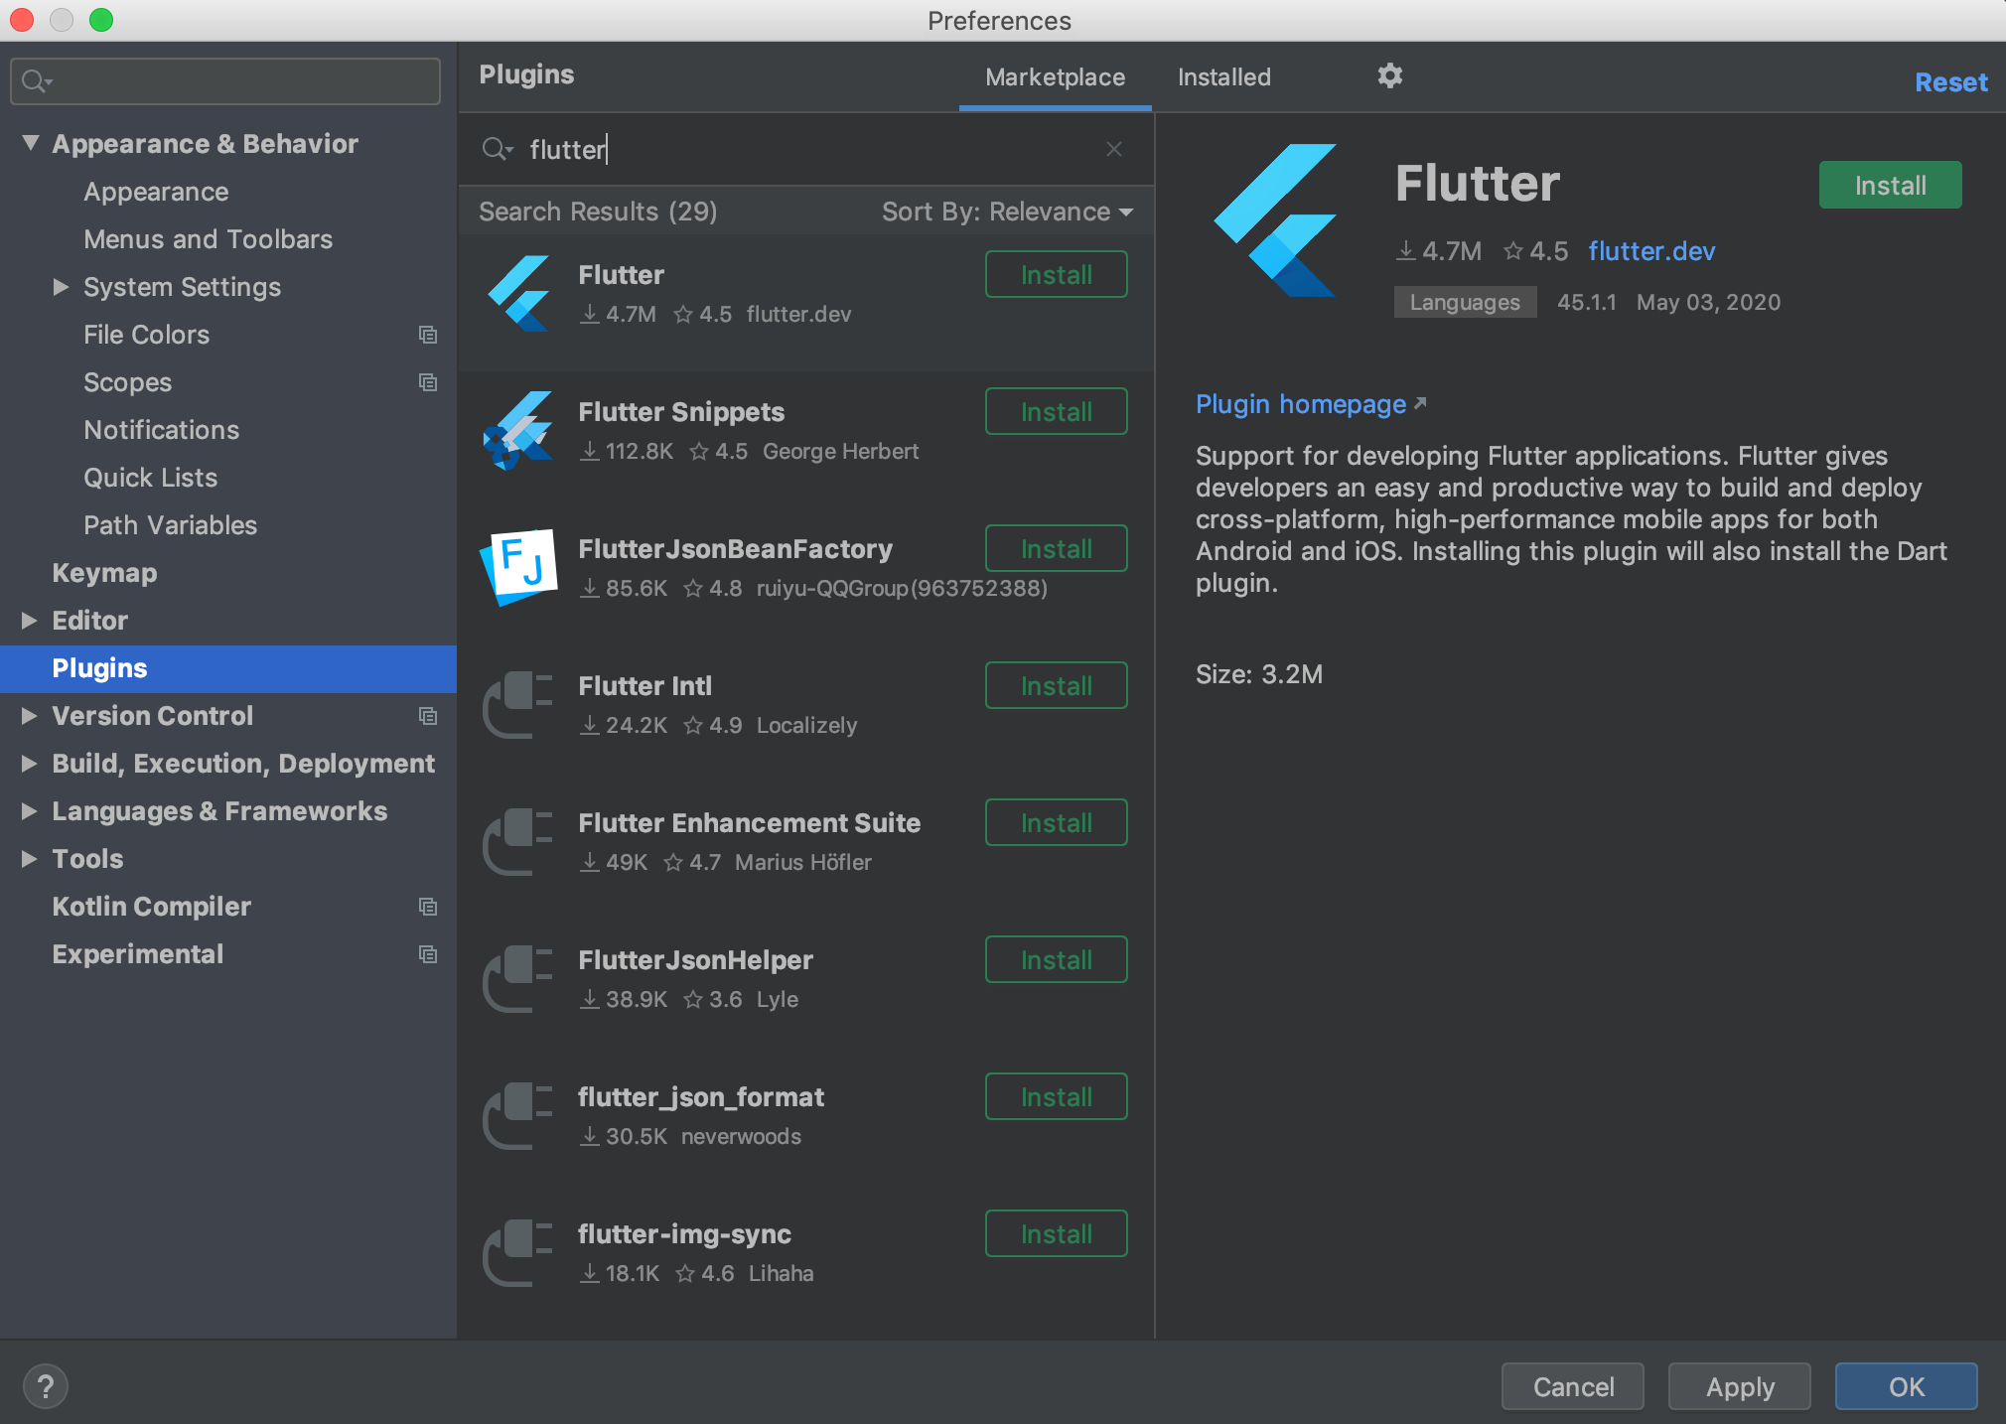Click the Flutter Snippets plugin icon
The width and height of the screenshot is (2006, 1424).
tap(518, 430)
